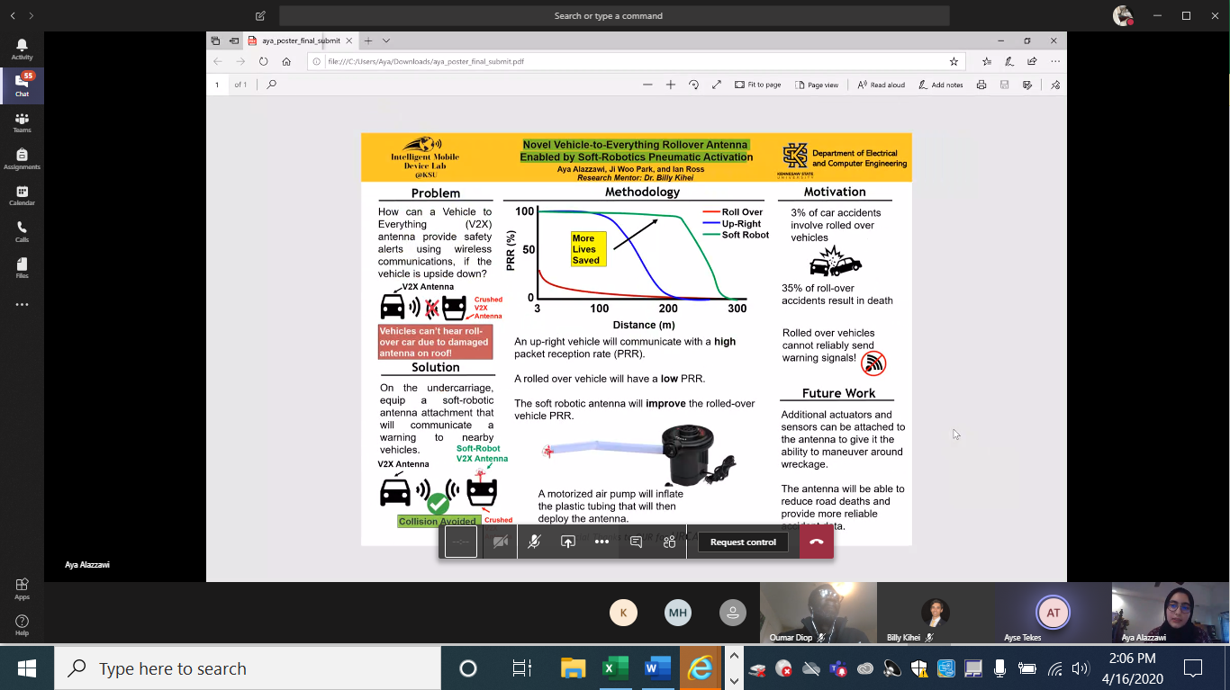Expand more apps ellipsis in Teams sidebar
Image resolution: width=1230 pixels, height=690 pixels.
coord(22,305)
